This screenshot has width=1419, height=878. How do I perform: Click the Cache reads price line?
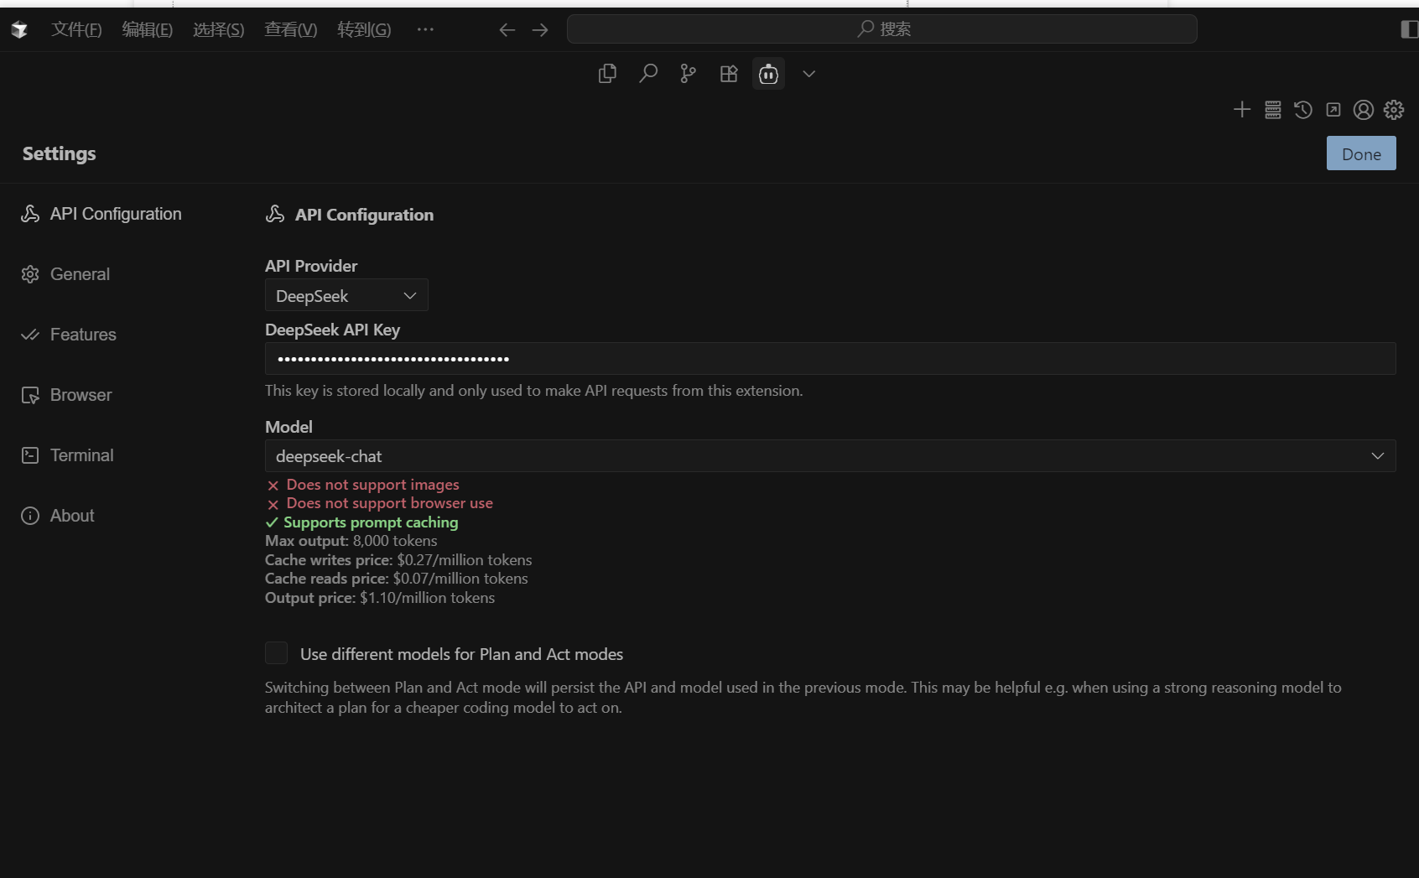click(397, 579)
